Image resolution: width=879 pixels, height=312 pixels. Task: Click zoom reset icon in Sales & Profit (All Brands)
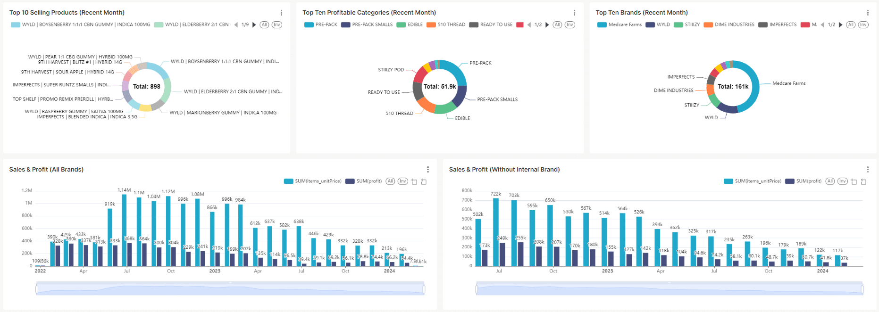(424, 182)
